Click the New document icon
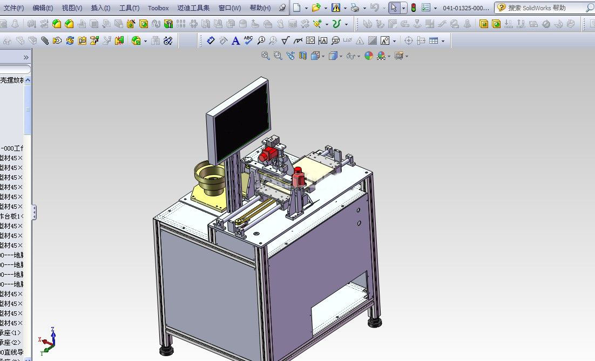 (x=297, y=8)
